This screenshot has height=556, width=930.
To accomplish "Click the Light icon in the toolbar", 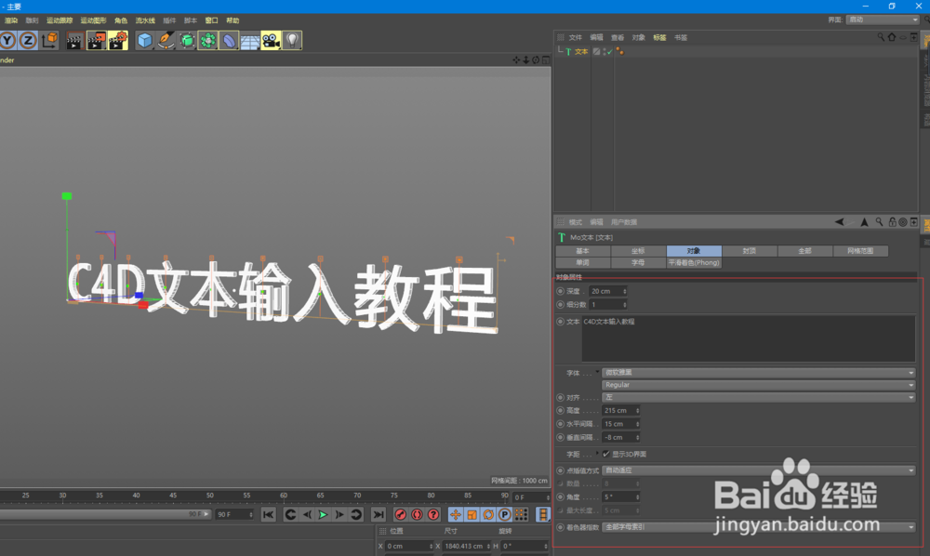I will tap(290, 40).
